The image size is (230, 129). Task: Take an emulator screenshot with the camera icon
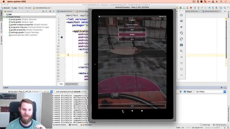click(181, 45)
